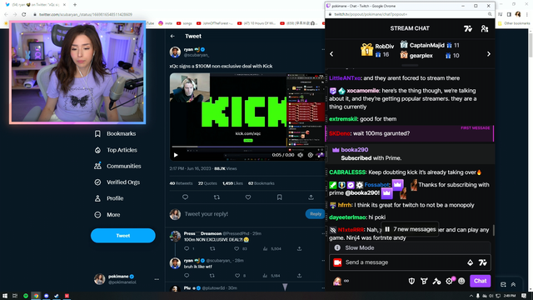533x300 pixels.
Task: Go back with the Tweet header arrow
Action: 172,36
